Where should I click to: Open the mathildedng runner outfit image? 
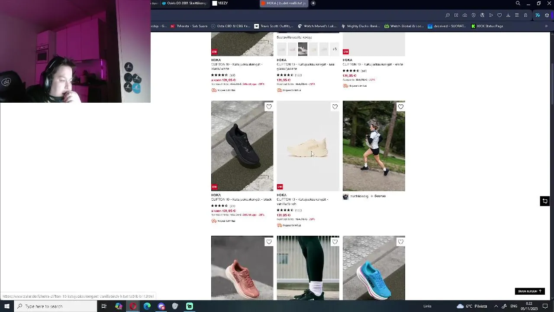pos(374,146)
